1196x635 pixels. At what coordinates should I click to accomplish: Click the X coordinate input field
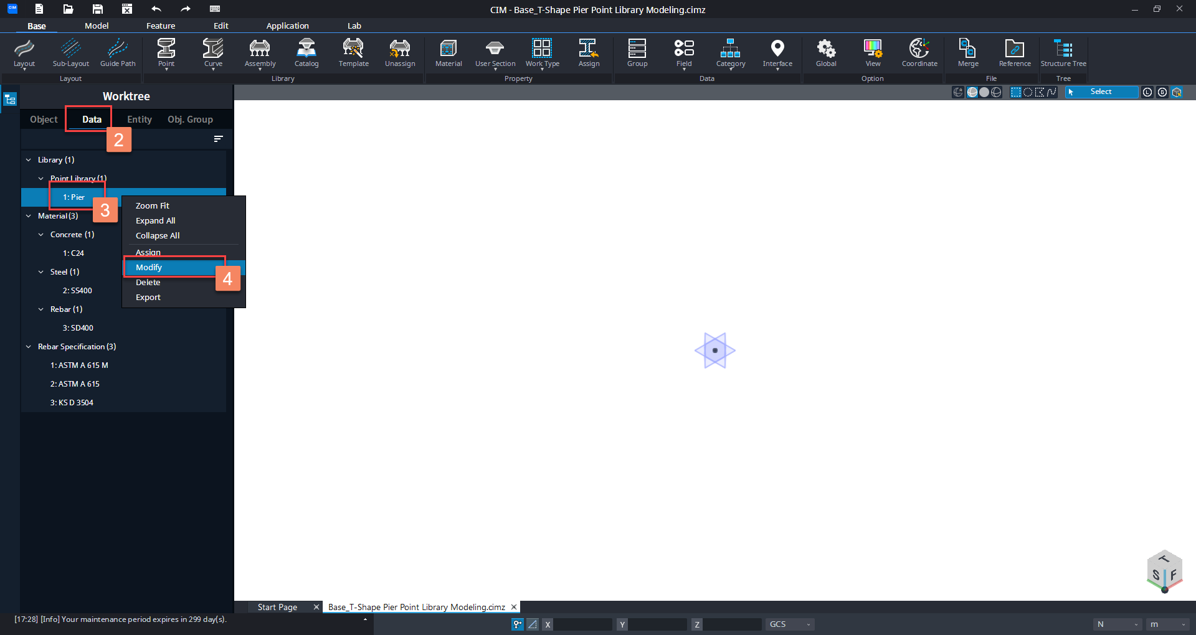[x=583, y=624]
